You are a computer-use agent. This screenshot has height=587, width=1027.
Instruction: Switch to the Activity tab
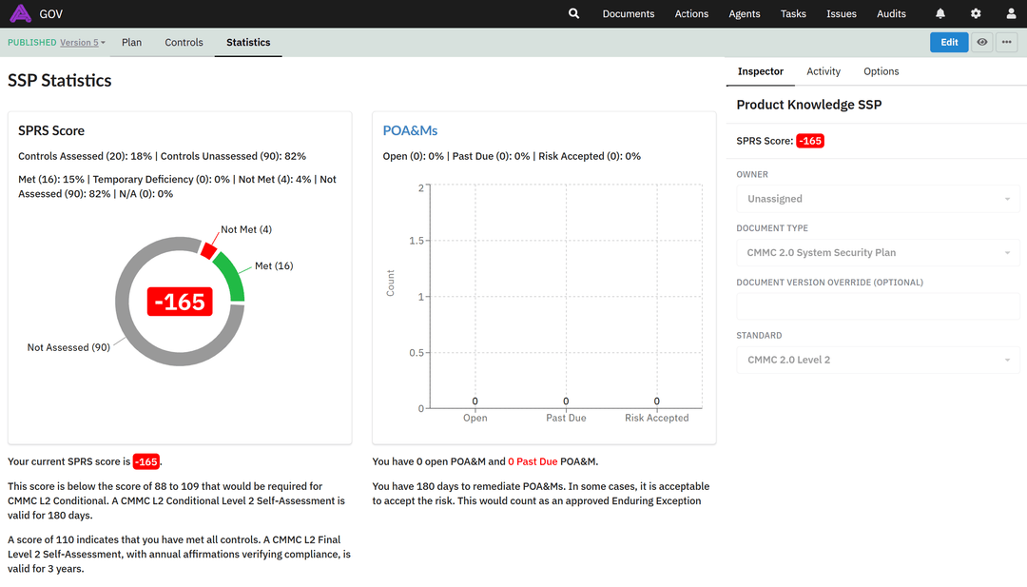pyautogui.click(x=824, y=71)
